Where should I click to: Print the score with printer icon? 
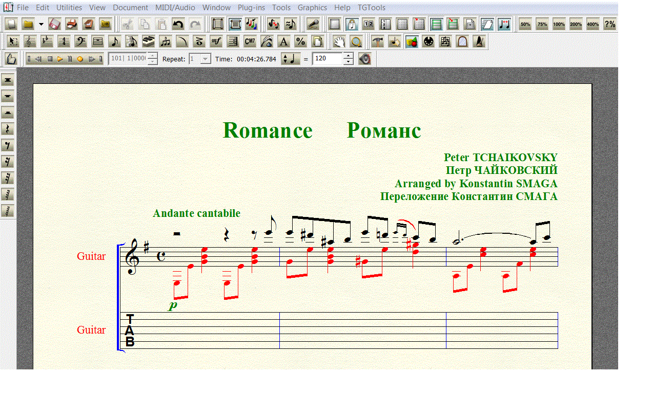[72, 24]
